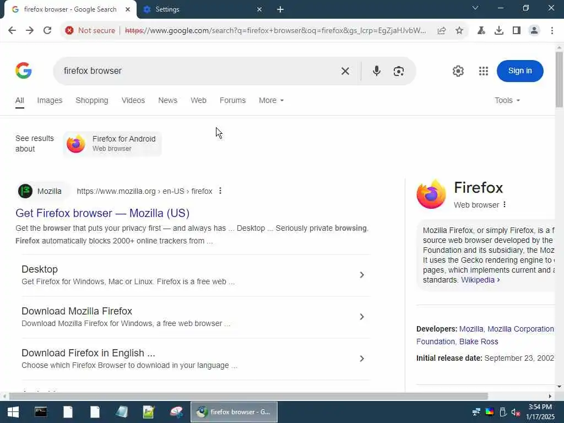Viewport: 564px width, 423px height.
Task: Open Chrome Labs flask icon
Action: click(481, 31)
